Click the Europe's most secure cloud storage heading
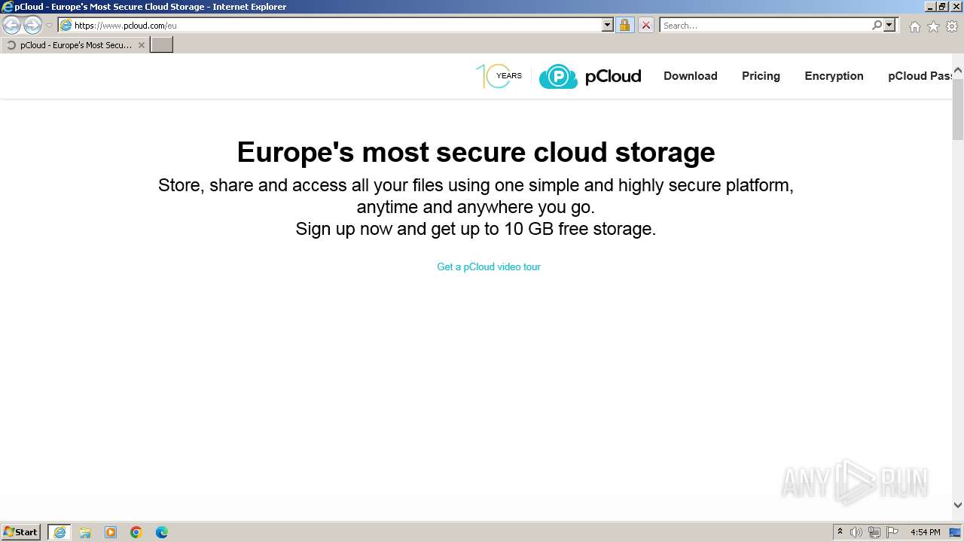 476,152
